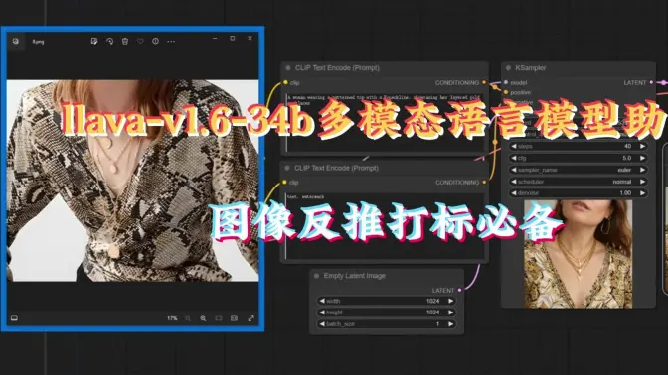This screenshot has height=375, width=668.
Task: Decrease width in Empty Latent Image
Action: coord(322,301)
